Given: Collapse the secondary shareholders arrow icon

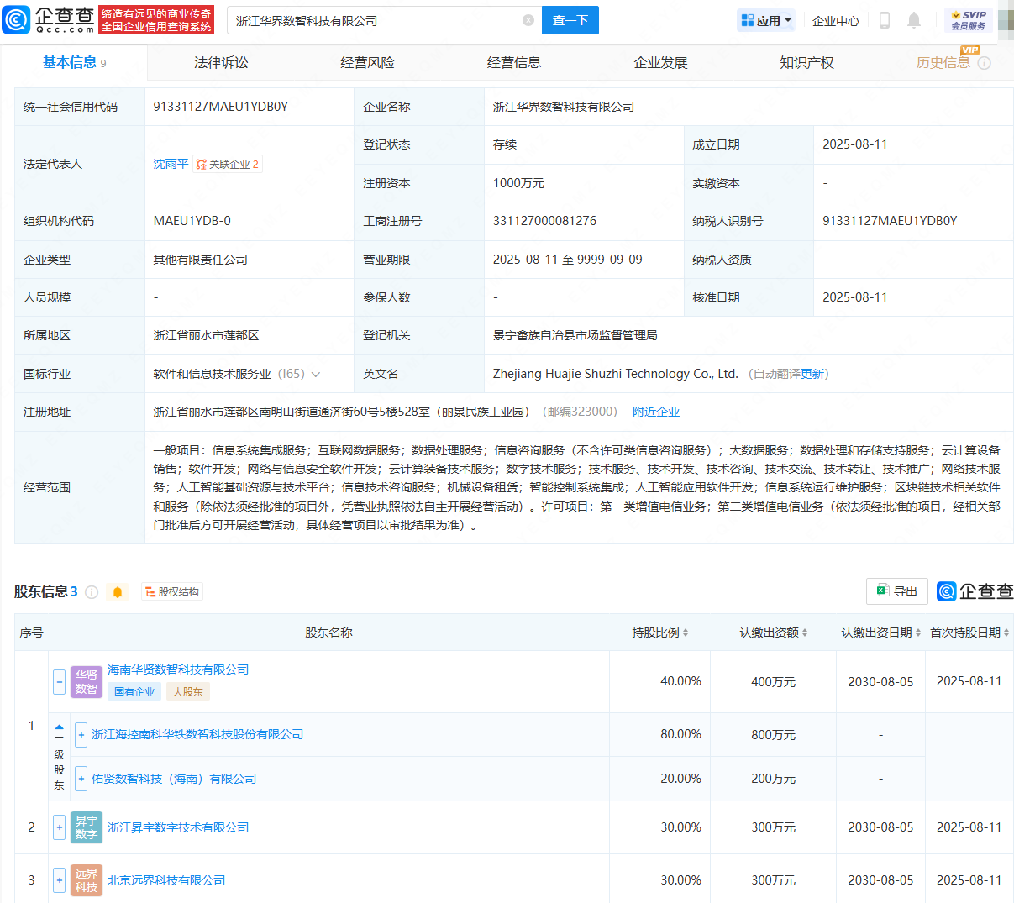Looking at the screenshot, I should pyautogui.click(x=59, y=727).
